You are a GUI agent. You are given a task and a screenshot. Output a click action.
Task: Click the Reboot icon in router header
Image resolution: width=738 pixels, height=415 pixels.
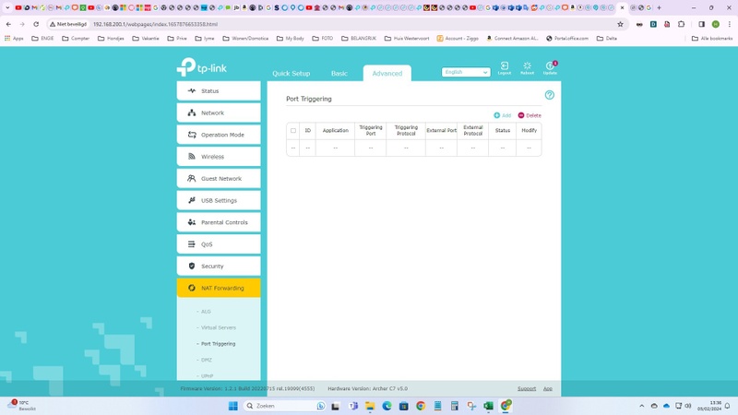coord(527,67)
